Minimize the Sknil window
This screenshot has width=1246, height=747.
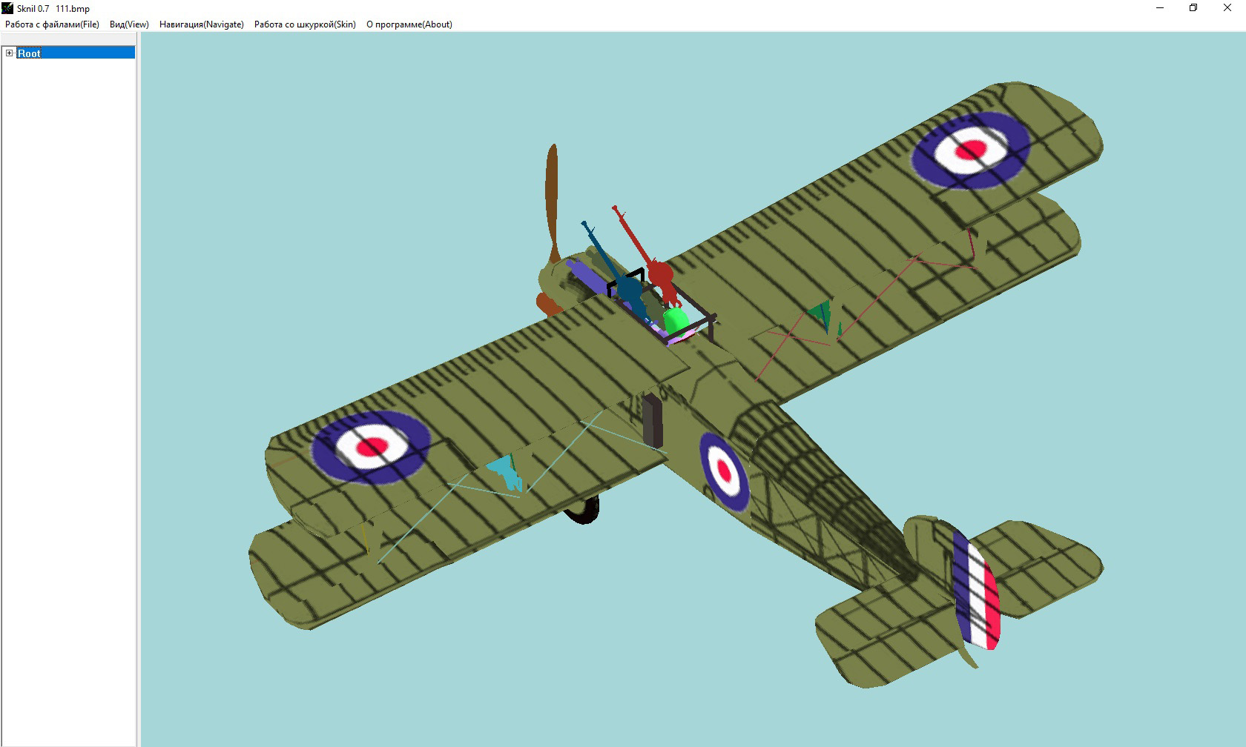(1160, 8)
